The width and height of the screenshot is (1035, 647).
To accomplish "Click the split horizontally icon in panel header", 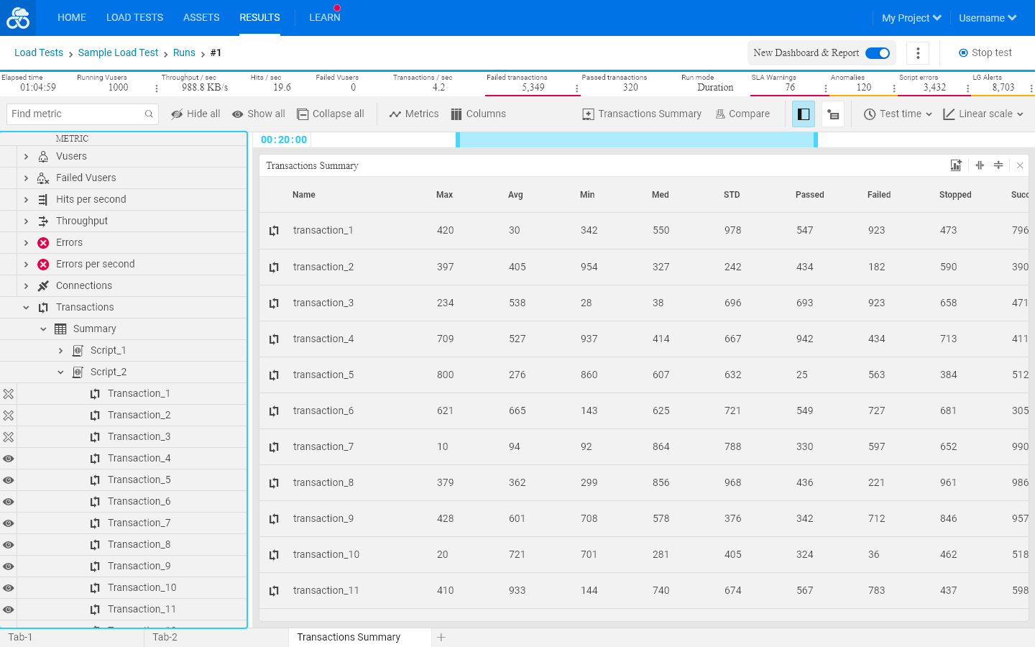I will coord(998,165).
